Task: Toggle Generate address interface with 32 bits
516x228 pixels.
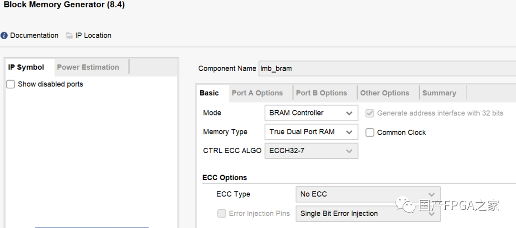Action: tap(370, 114)
